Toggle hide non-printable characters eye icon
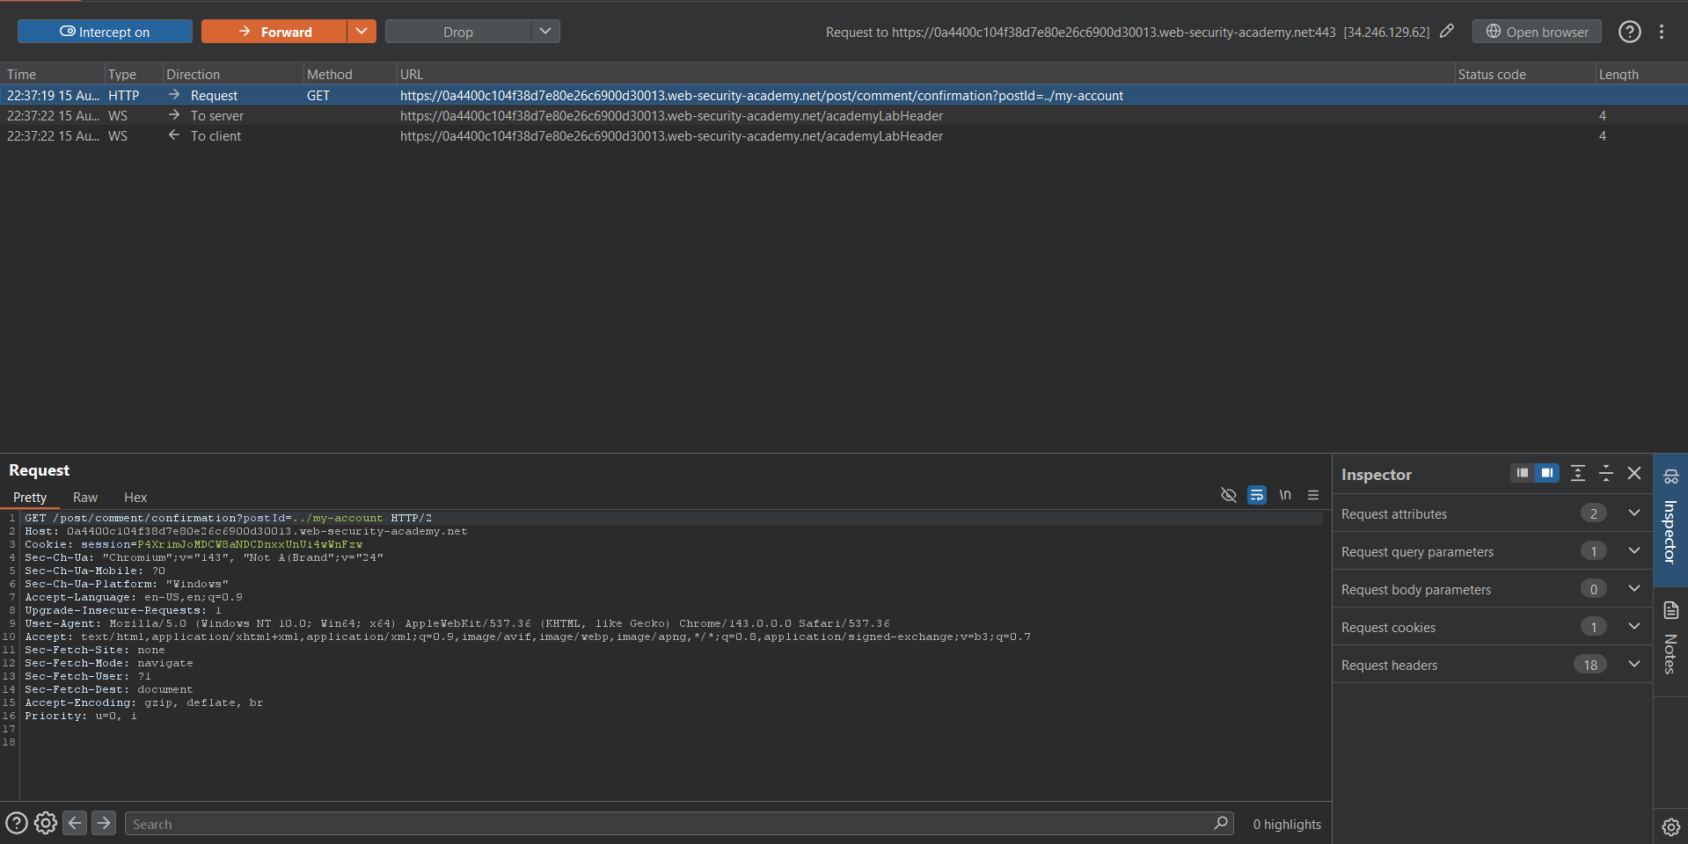Image resolution: width=1688 pixels, height=844 pixels. pyautogui.click(x=1229, y=495)
